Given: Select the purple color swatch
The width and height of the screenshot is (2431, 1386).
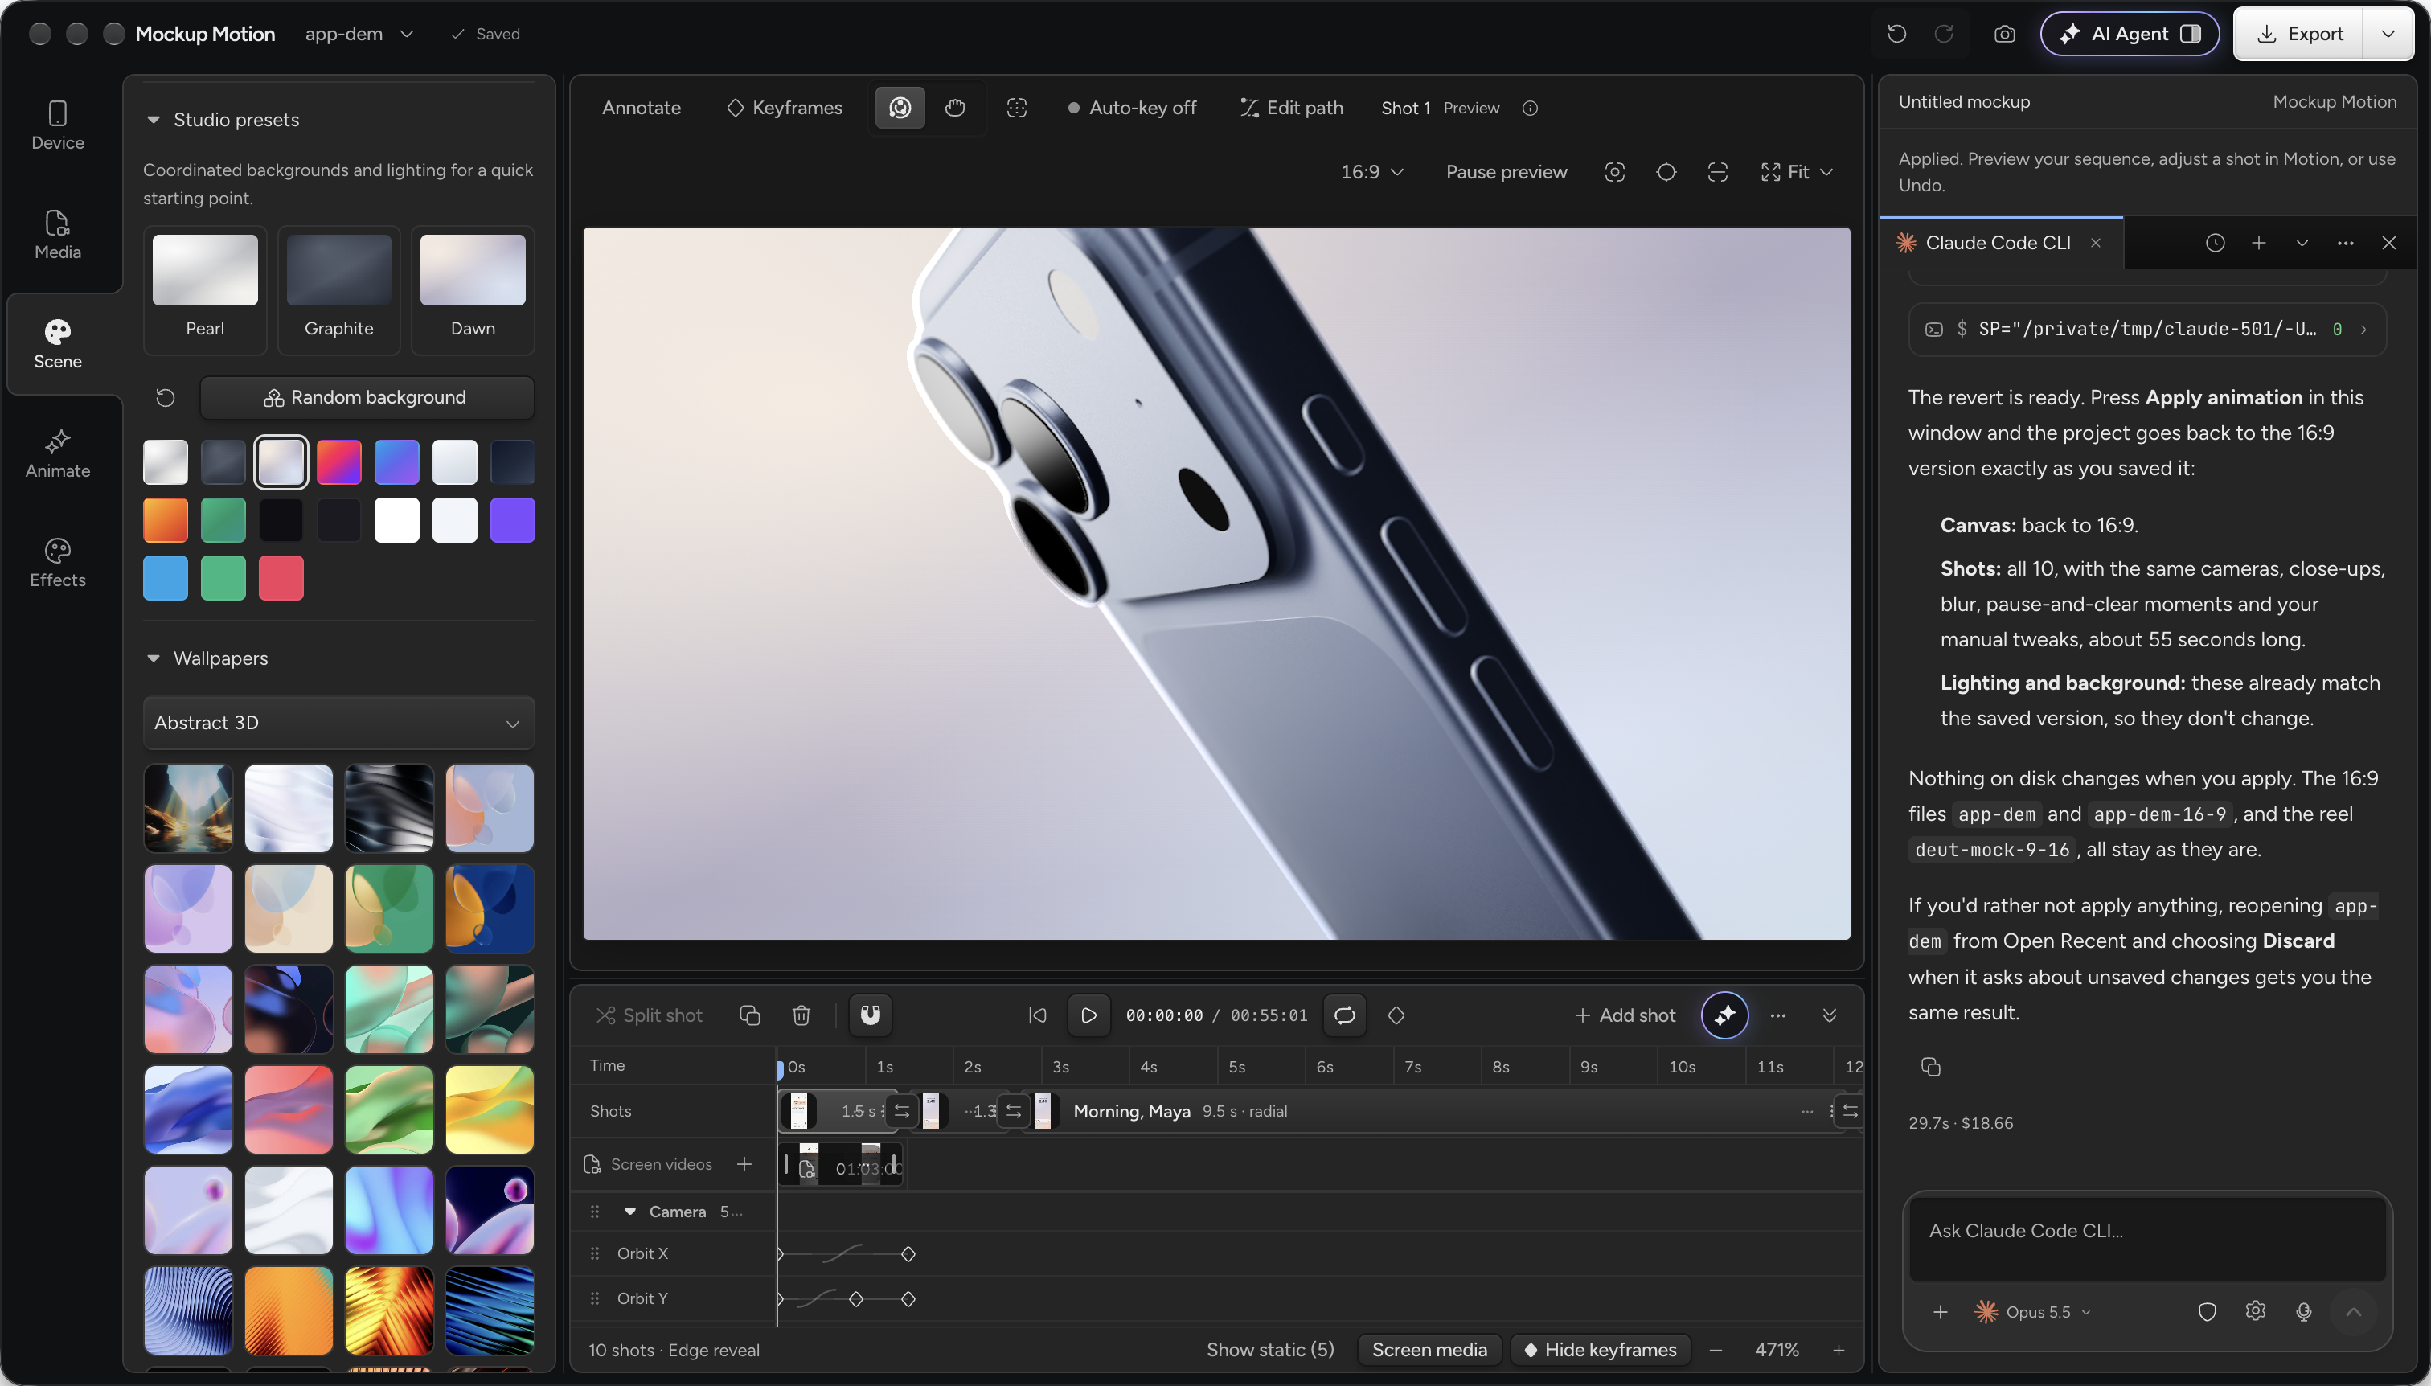Looking at the screenshot, I should coord(513,521).
